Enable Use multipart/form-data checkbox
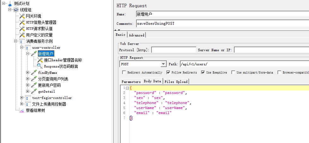Screen dimensions: 309x143 click(x=233, y=72)
